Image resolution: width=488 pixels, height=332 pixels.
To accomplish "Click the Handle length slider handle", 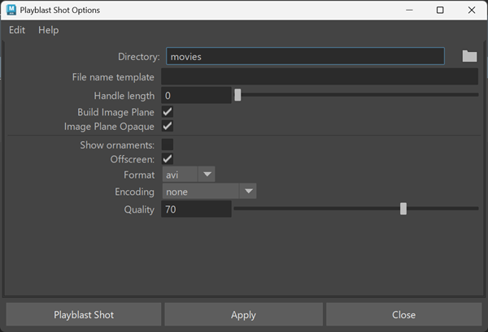I will tap(237, 95).
